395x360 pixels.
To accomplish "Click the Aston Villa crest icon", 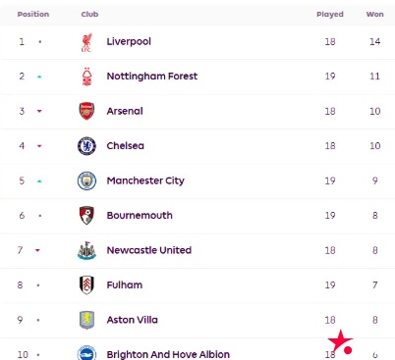I will (86, 320).
